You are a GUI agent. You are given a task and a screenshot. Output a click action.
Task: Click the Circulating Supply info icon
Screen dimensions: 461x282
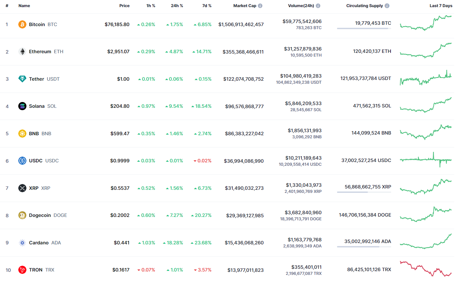[387, 6]
